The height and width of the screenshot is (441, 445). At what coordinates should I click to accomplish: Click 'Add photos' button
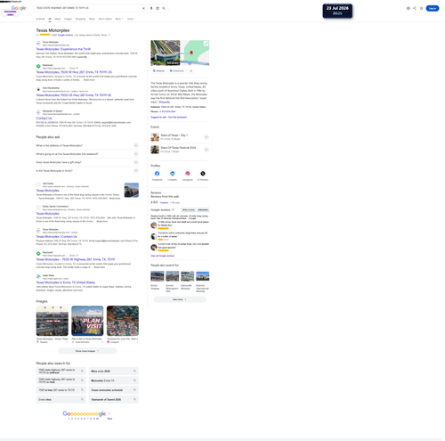tap(203, 210)
